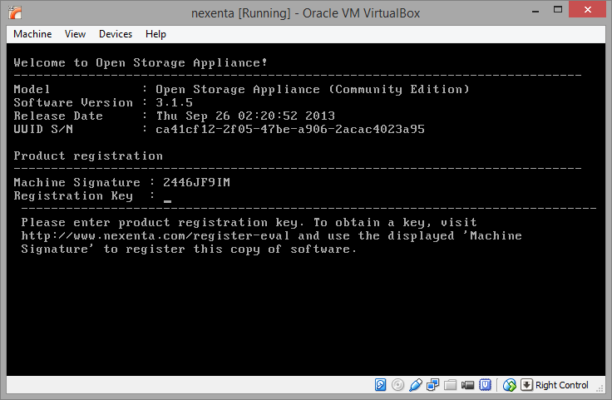Image resolution: width=612 pixels, height=400 pixels.
Task: Click the CPU virtualization chip icon
Action: (x=485, y=385)
